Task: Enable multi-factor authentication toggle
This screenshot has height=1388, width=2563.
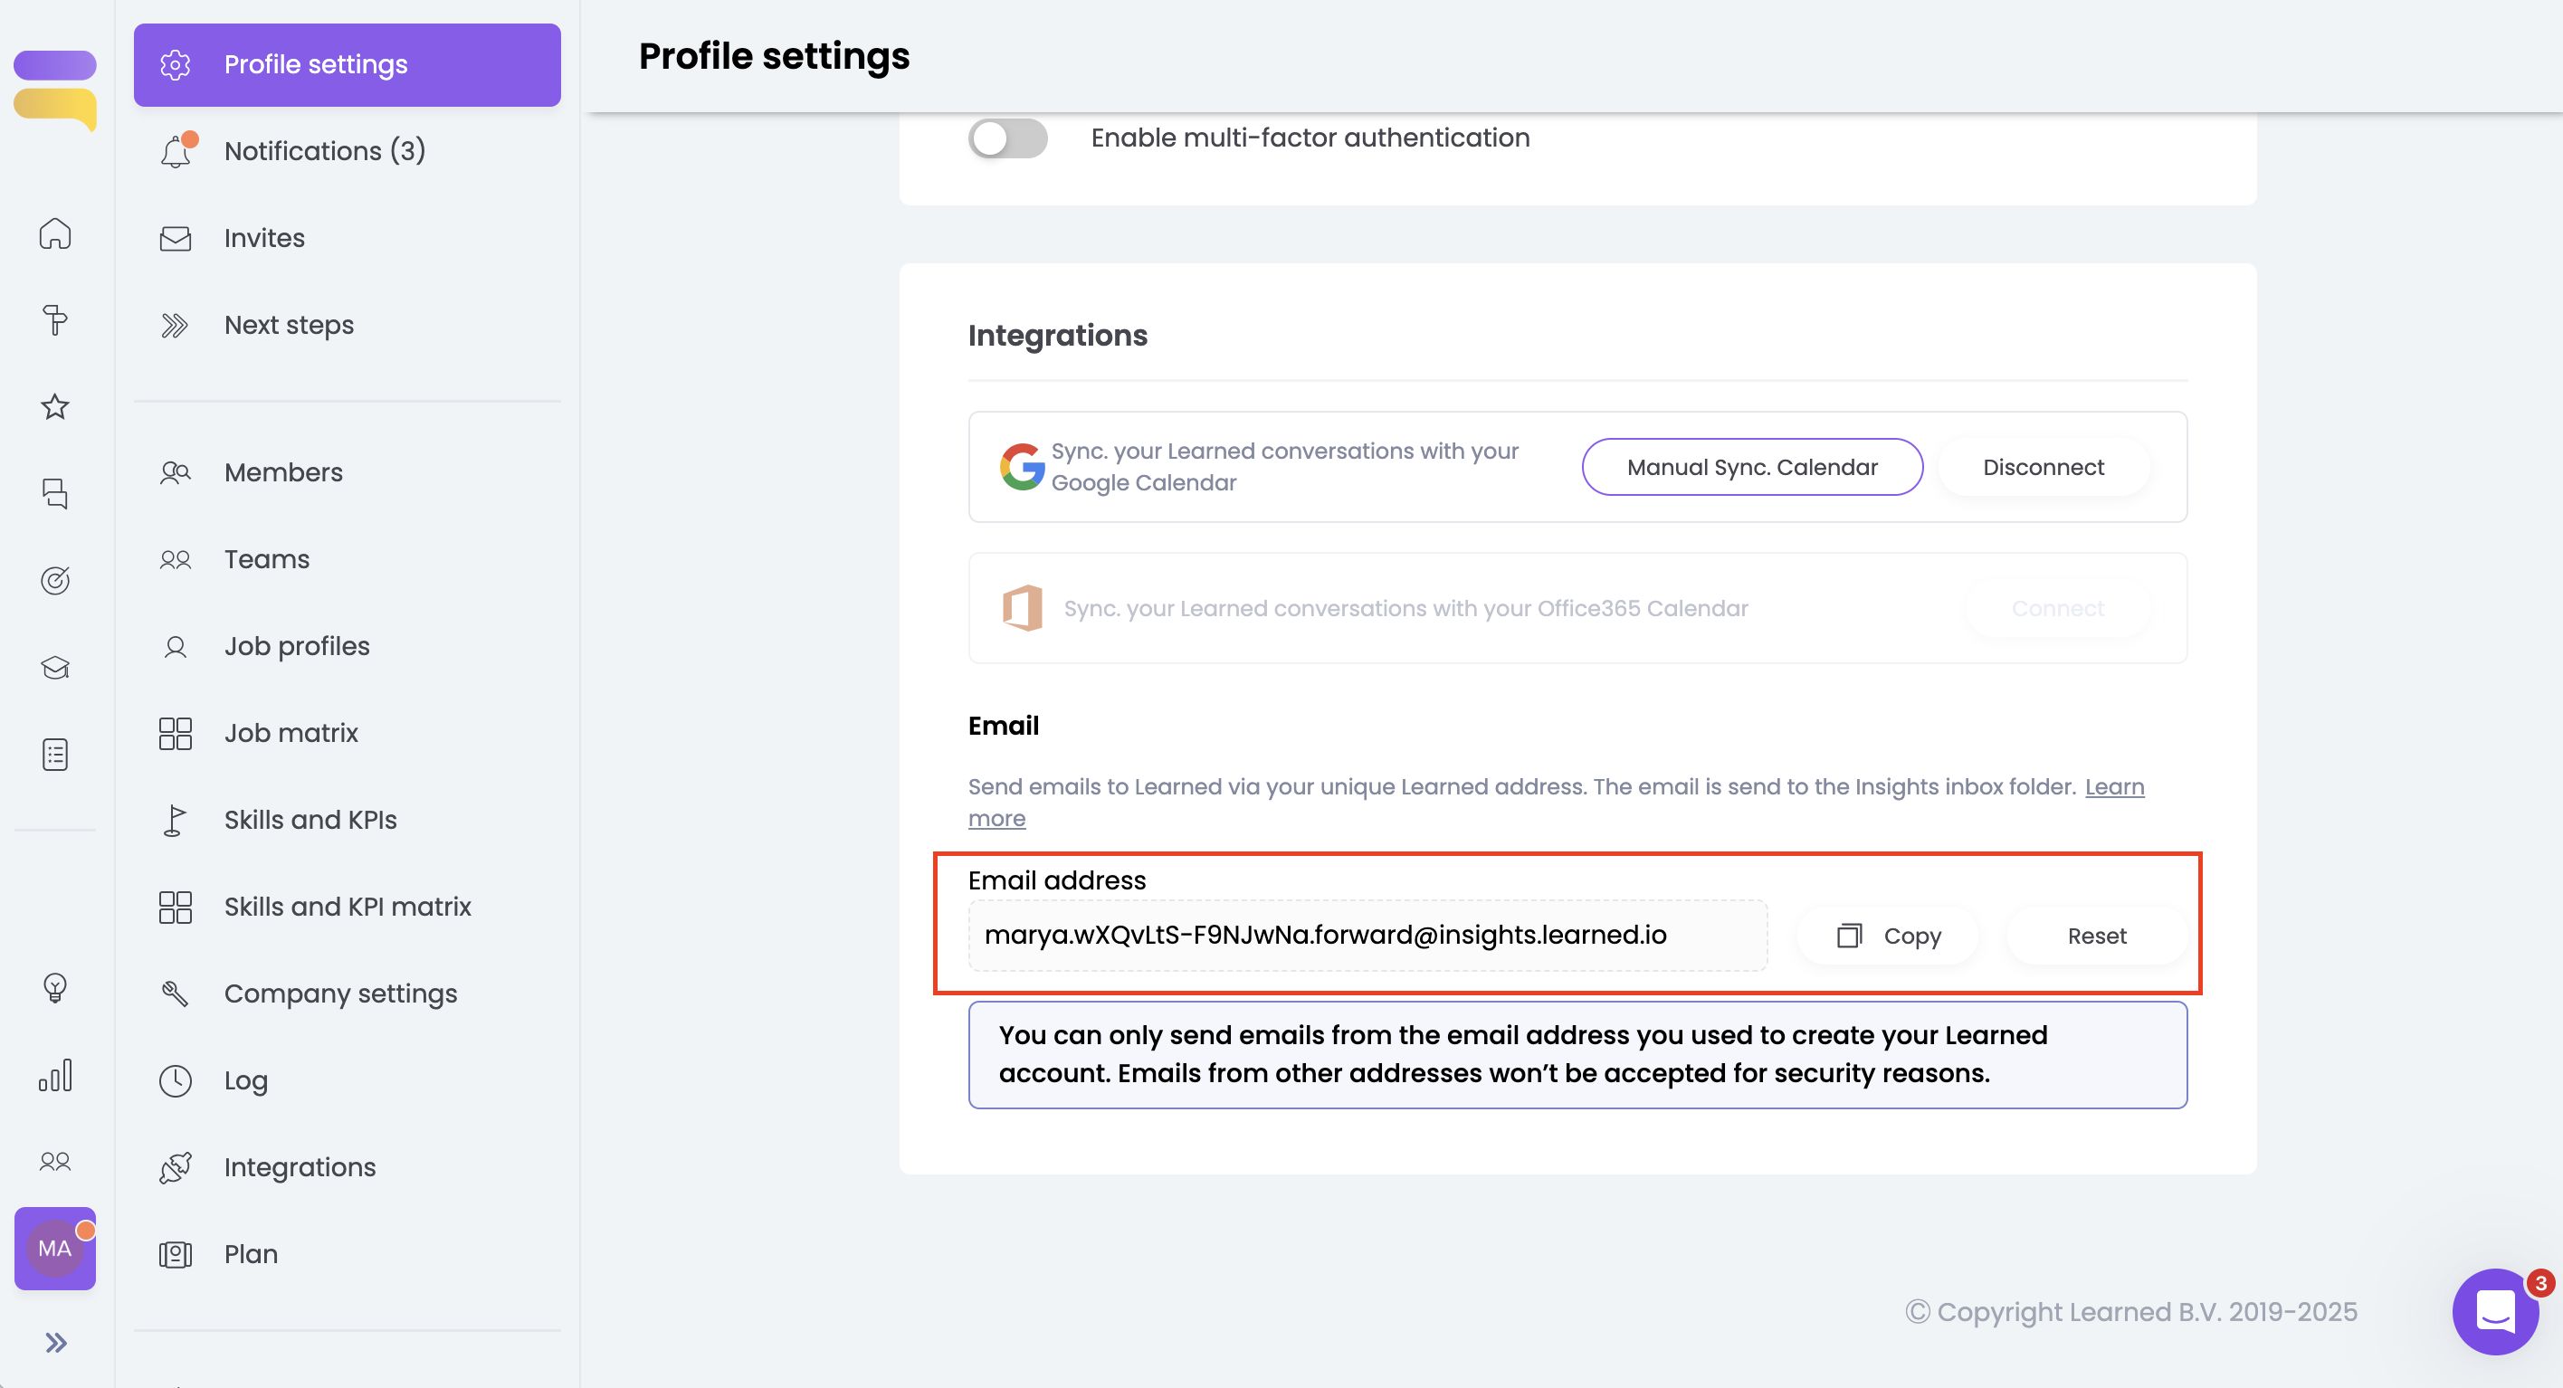Action: (1007, 138)
